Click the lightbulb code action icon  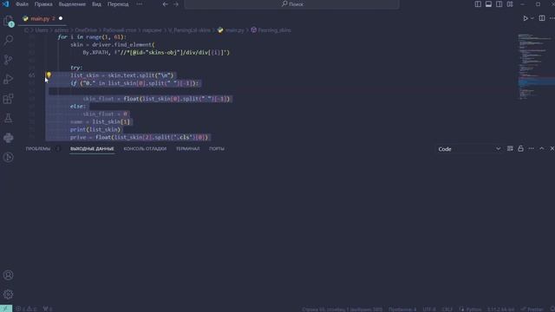(49, 75)
